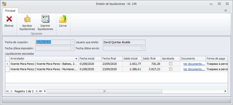The width and height of the screenshot is (233, 105).
Task: Go to previous record navigator arrow
Action: [11, 91]
